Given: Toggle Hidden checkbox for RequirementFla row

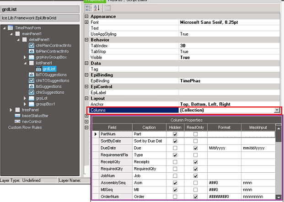Looking at the screenshot, I should 175,155.
